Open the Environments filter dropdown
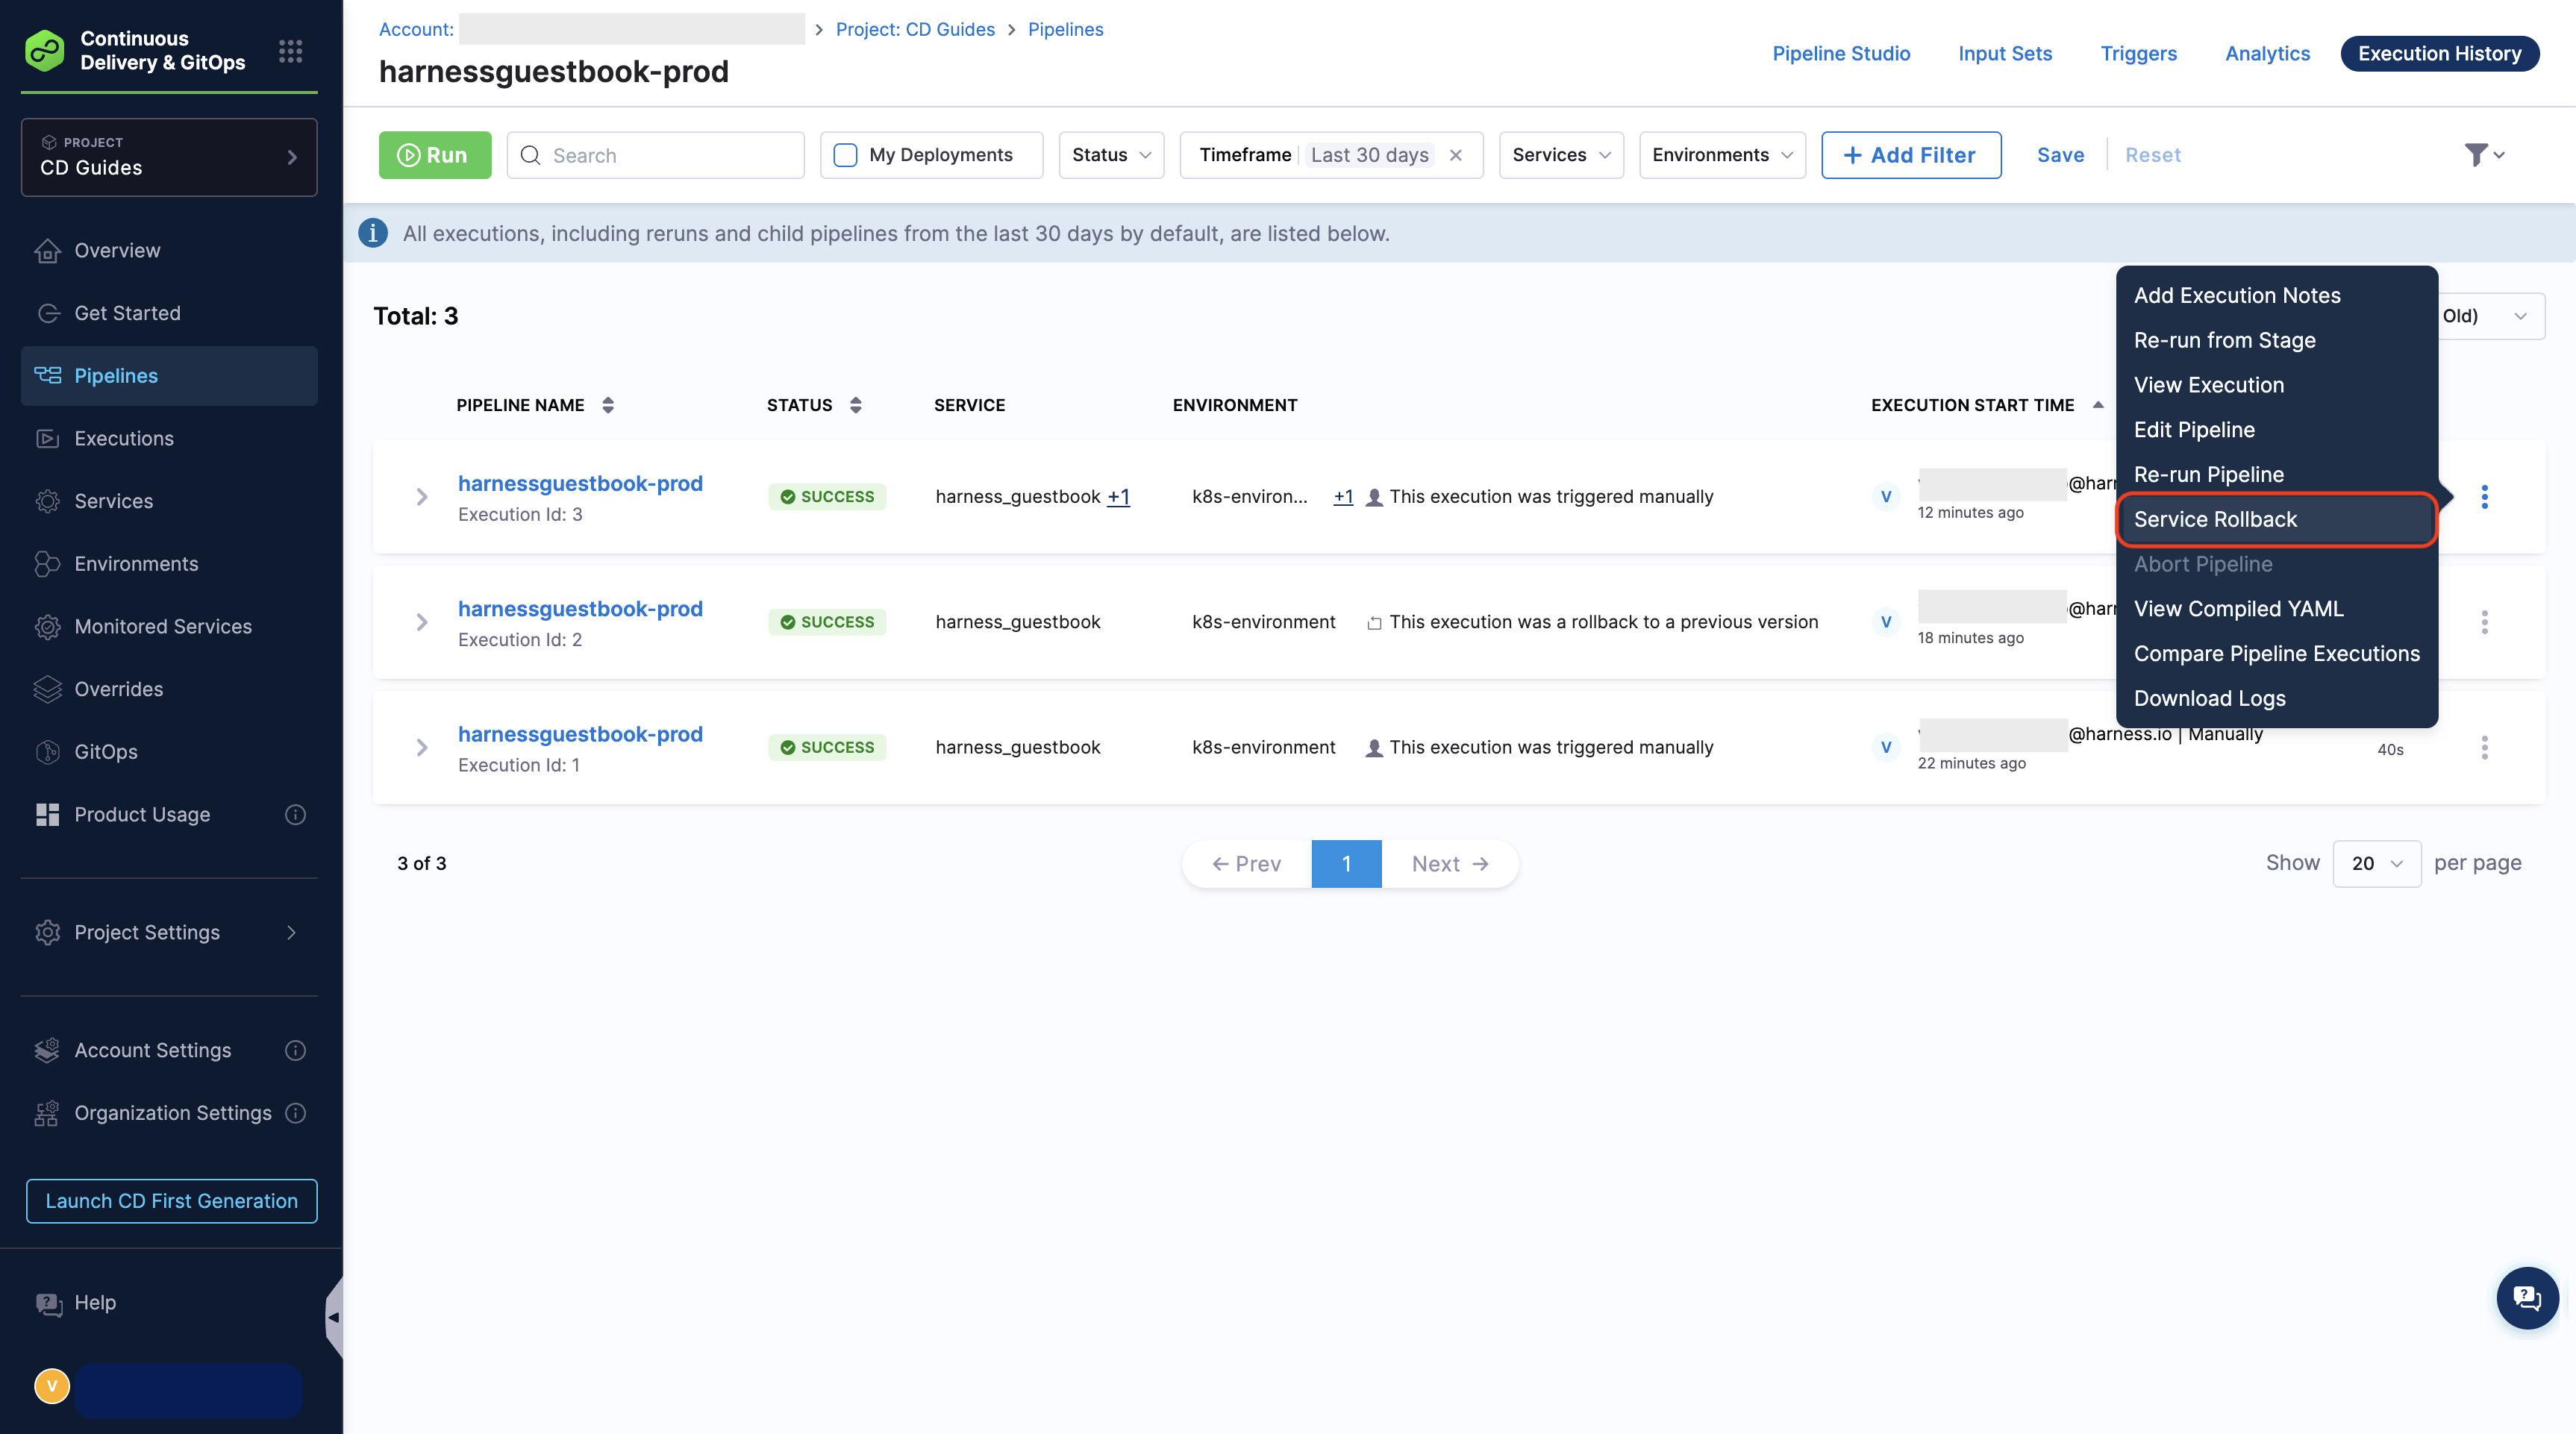 click(1721, 155)
